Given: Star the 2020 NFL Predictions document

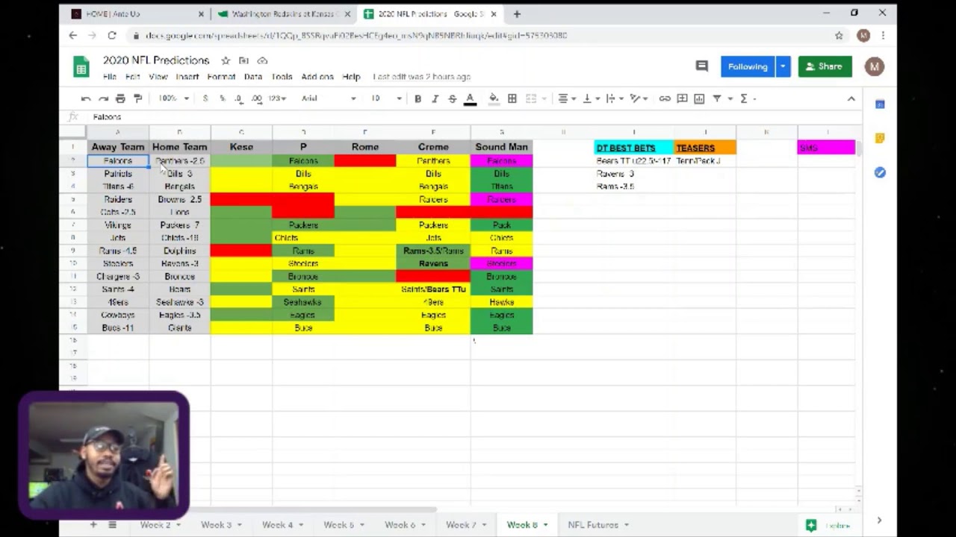Looking at the screenshot, I should pos(226,60).
